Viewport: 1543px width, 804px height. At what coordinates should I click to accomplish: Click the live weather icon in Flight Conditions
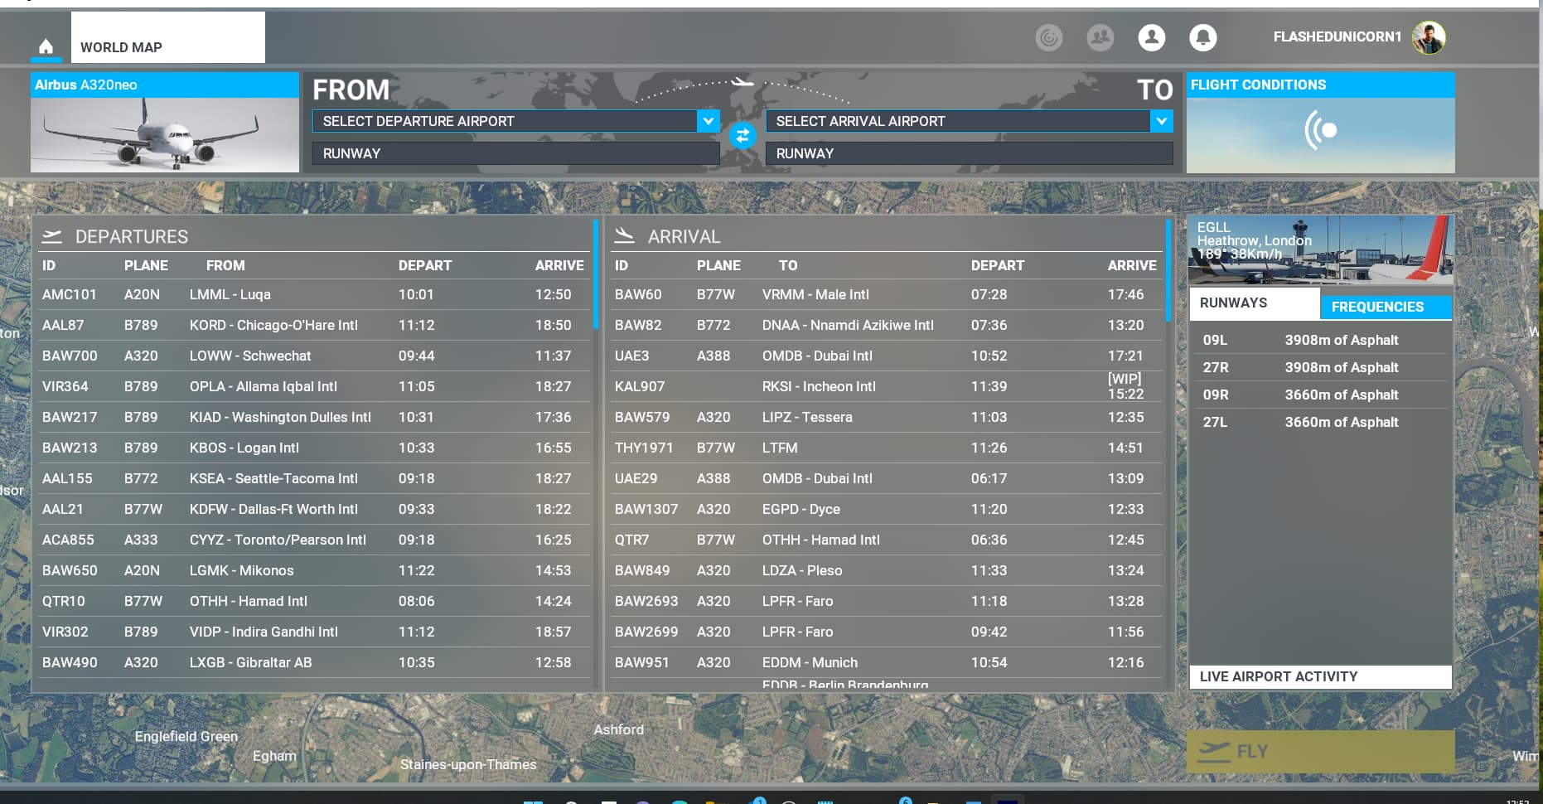(x=1320, y=131)
